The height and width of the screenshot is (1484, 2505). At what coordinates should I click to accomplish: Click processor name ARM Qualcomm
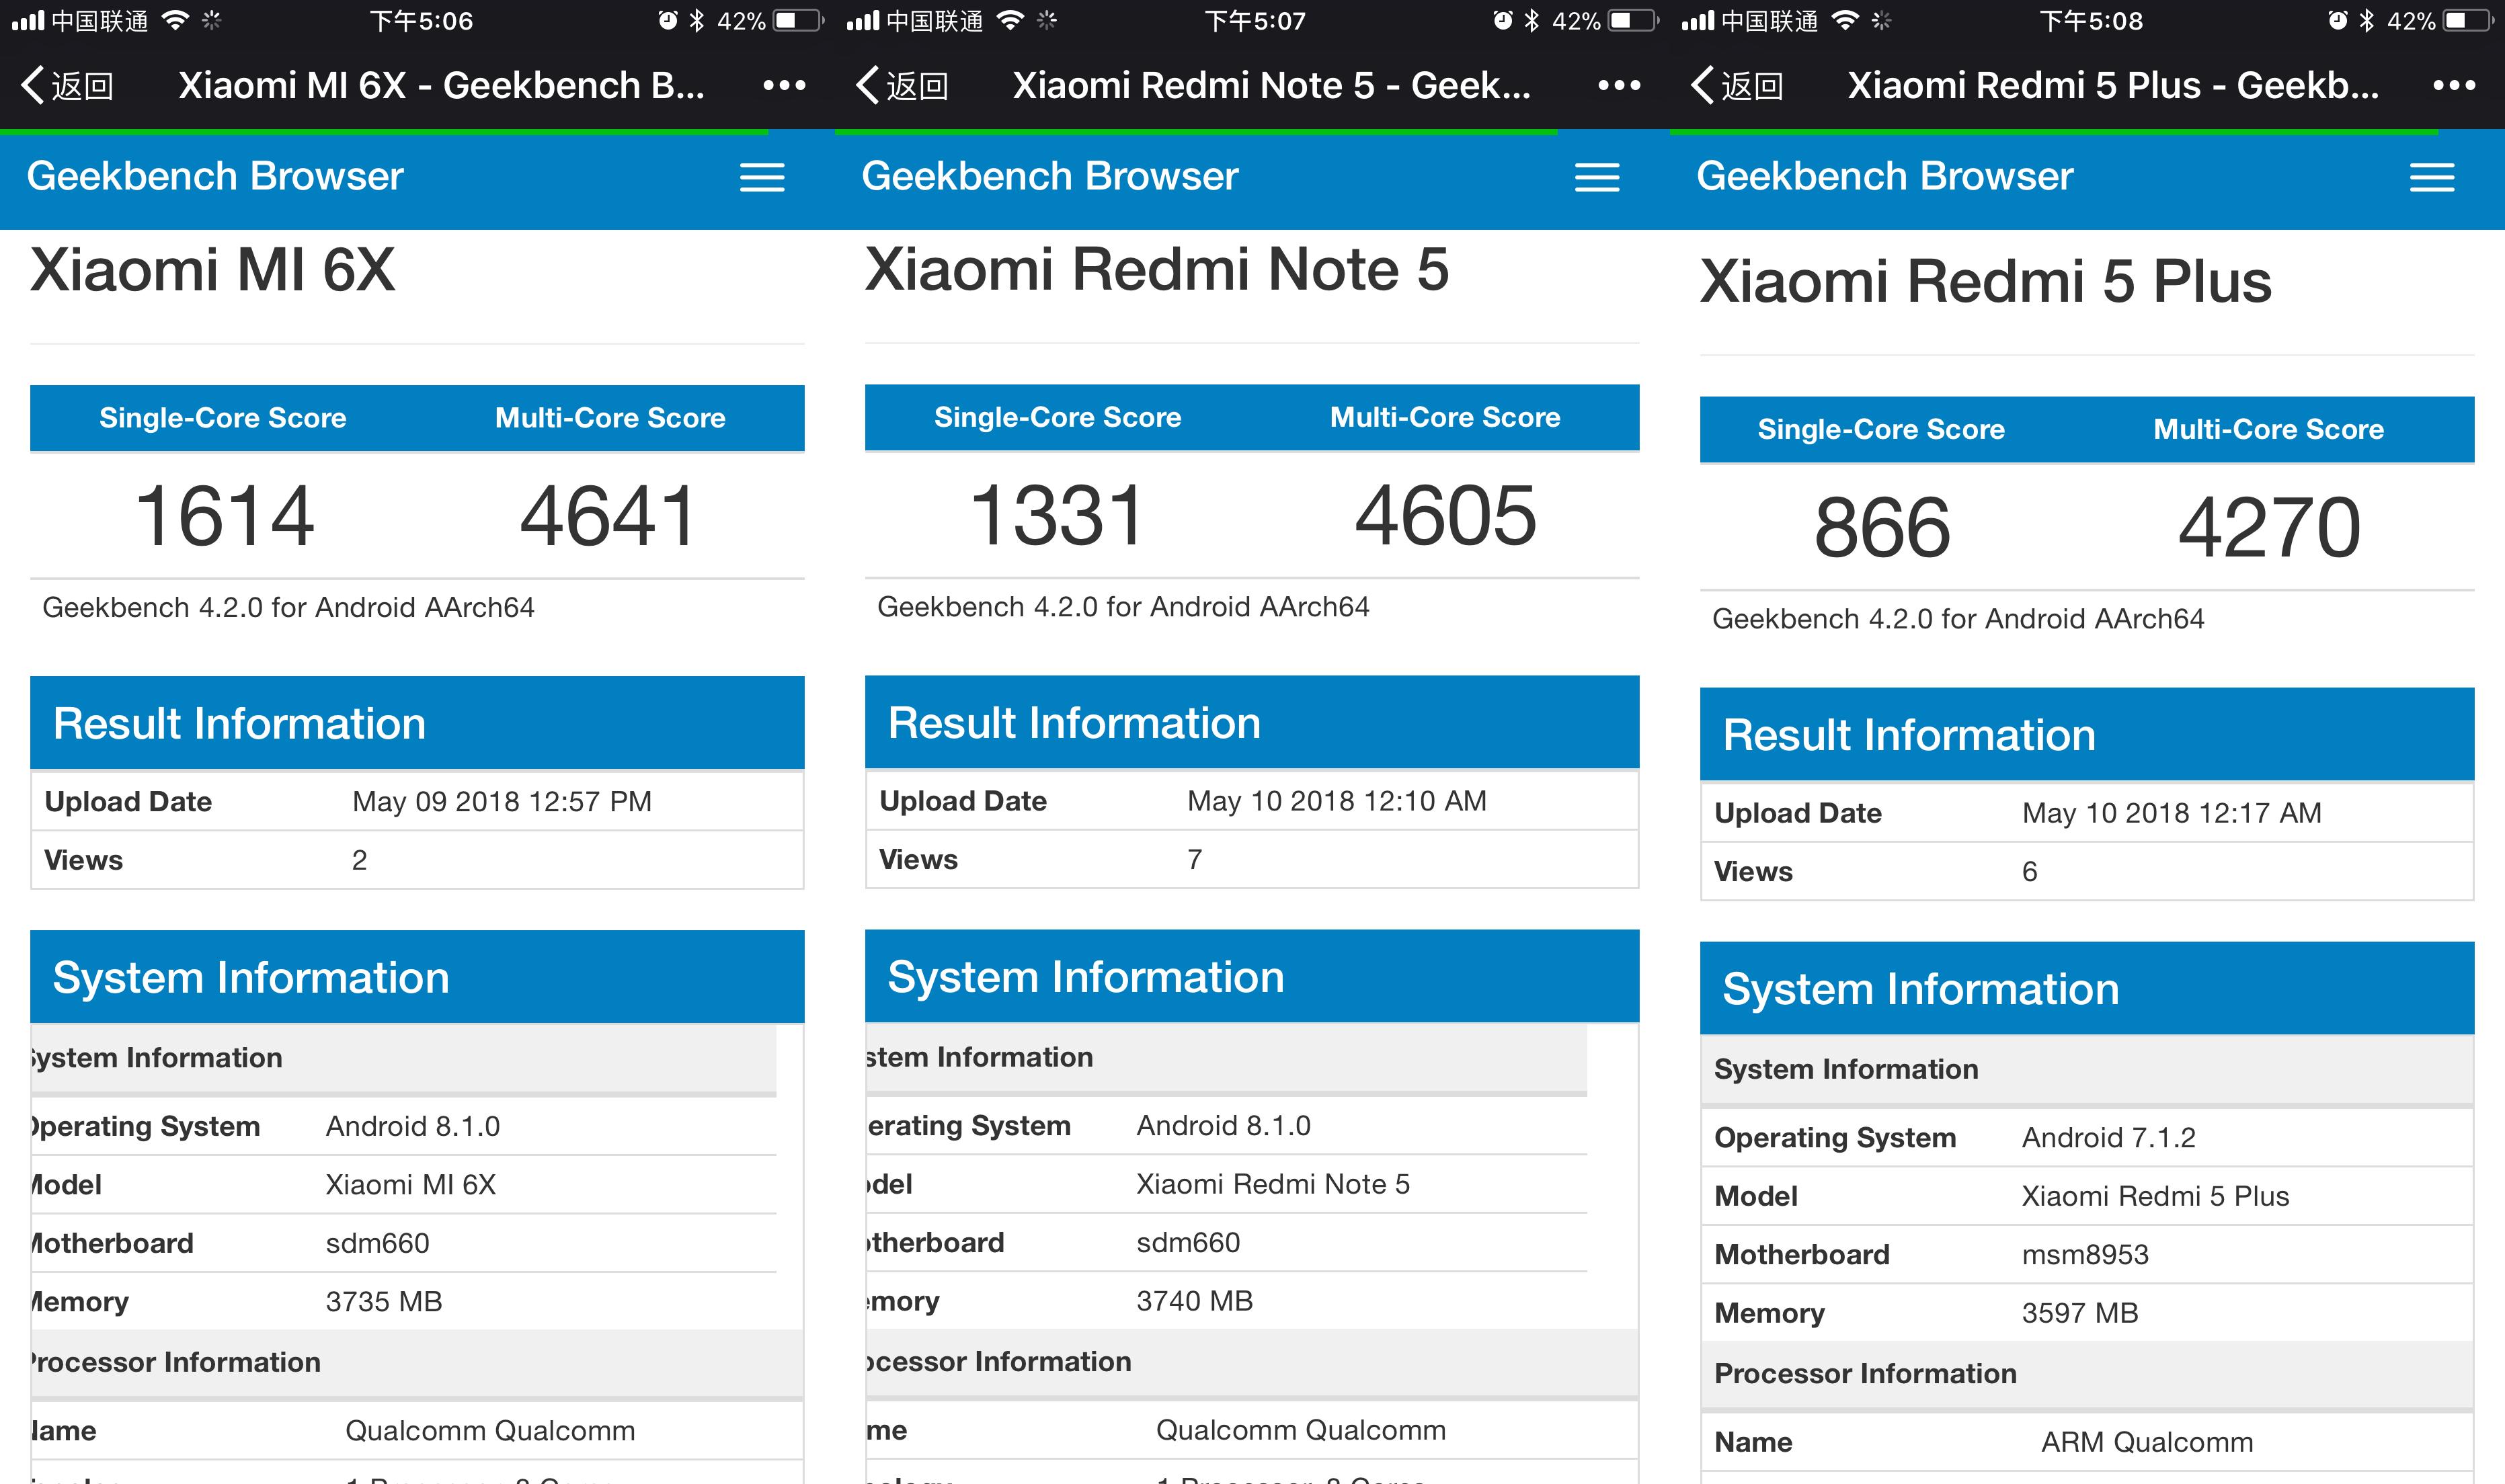(x=2147, y=1442)
